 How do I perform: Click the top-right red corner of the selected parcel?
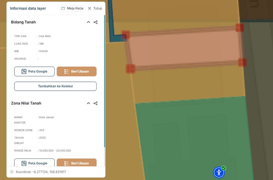[240, 28]
